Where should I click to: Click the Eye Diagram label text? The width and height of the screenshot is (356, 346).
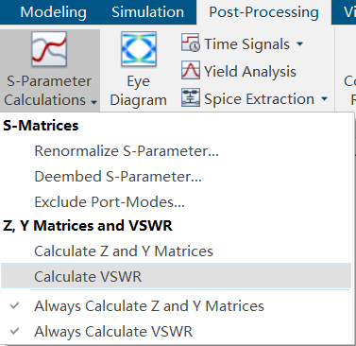pyautogui.click(x=139, y=91)
